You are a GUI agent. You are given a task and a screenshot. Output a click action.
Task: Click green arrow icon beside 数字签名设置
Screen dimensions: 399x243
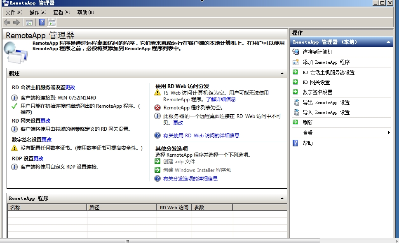tap(296, 92)
